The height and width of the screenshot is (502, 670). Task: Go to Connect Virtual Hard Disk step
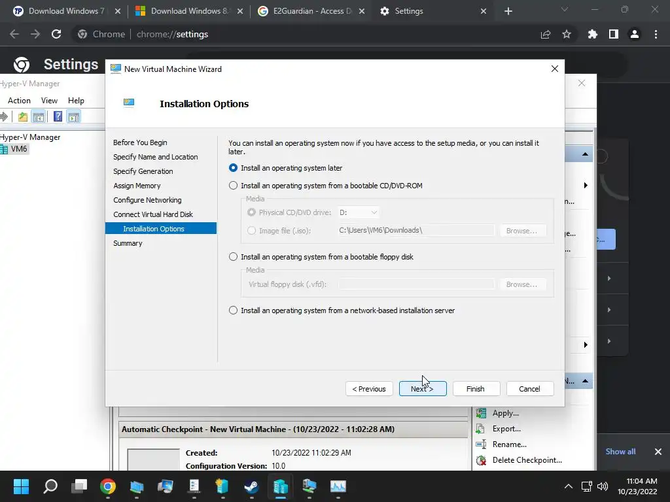pyautogui.click(x=153, y=214)
